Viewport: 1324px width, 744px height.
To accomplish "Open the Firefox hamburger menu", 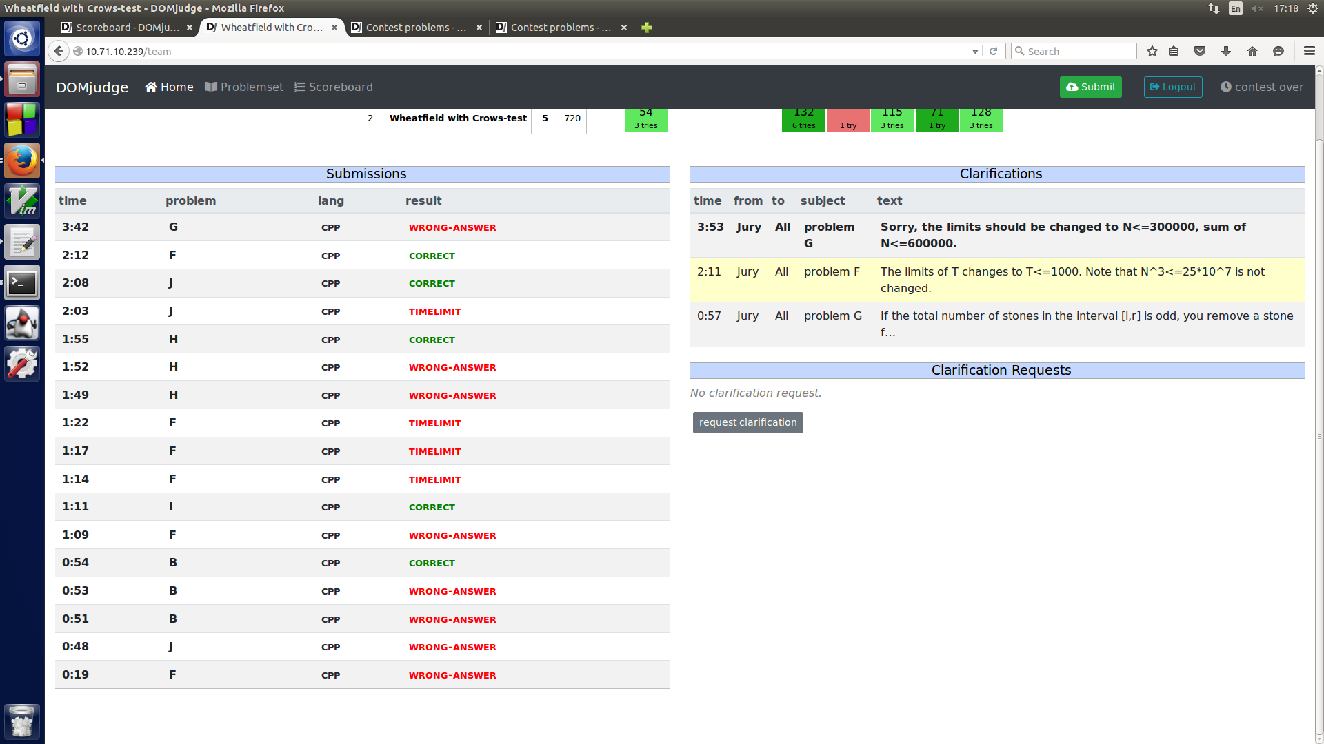I will tap(1309, 51).
